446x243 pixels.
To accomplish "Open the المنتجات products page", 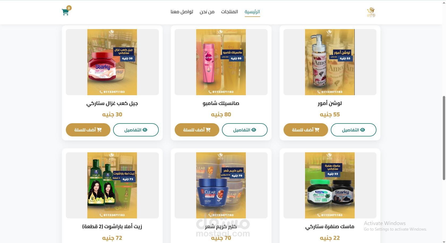I will [230, 12].
